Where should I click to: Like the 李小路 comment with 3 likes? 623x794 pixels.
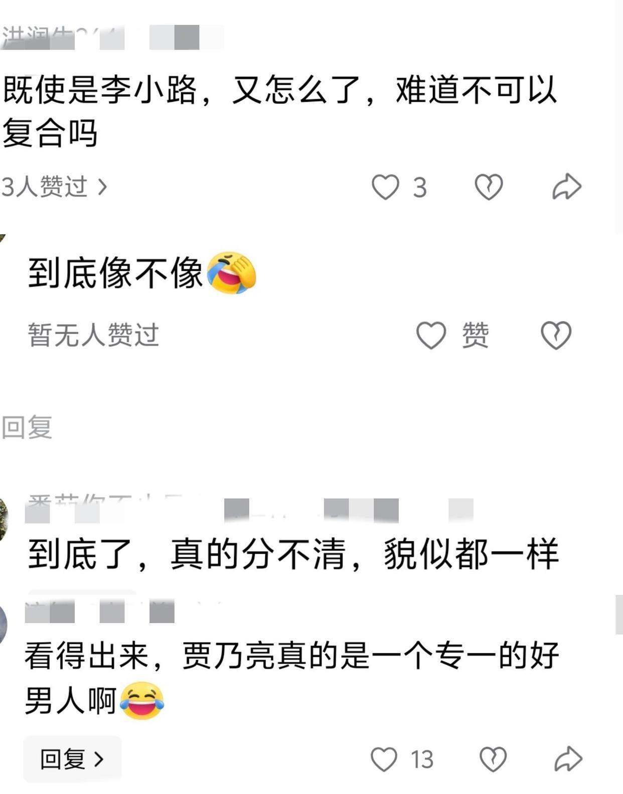point(385,187)
